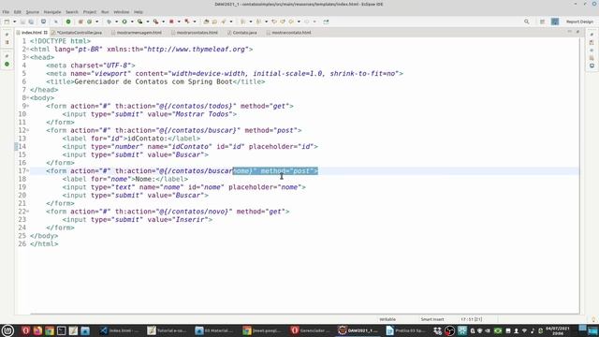This screenshot has height=337, width=599.
Task: Click the cursor position status entry
Action: 471,319
